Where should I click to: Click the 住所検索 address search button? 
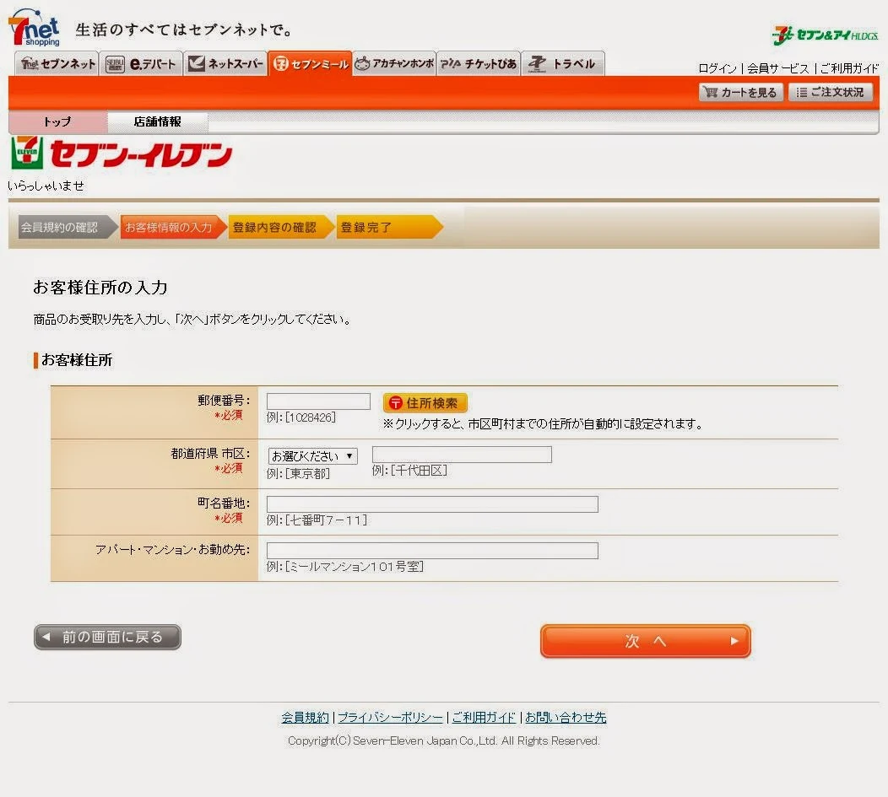425,403
